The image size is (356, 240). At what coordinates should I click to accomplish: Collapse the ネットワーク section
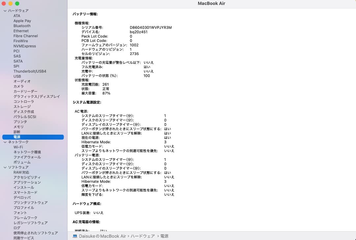coord(5,142)
